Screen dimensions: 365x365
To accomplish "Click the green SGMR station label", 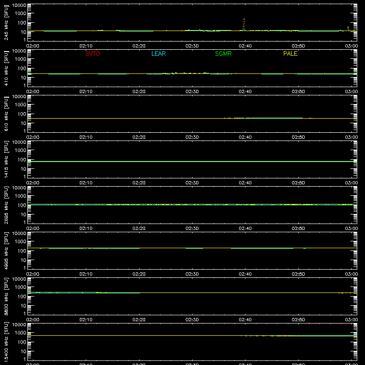I will 223,53.
